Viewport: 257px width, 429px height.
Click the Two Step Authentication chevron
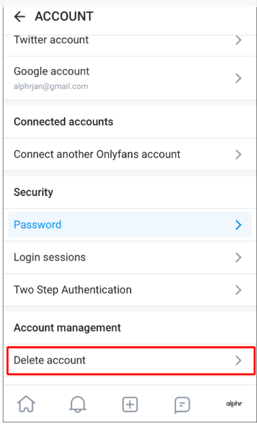tap(238, 290)
